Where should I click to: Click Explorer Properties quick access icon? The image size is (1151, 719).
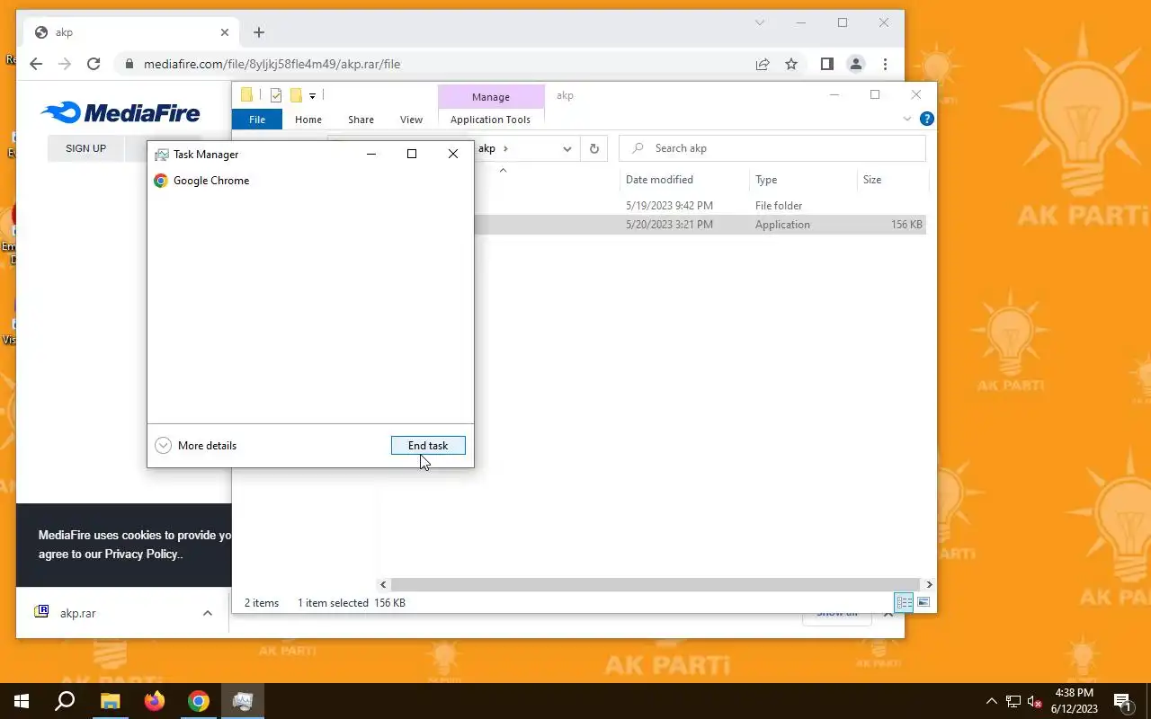pyautogui.click(x=276, y=95)
